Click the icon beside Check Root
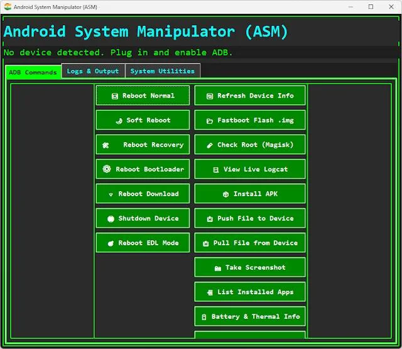Viewport: 402px width, 349px height. pos(210,145)
